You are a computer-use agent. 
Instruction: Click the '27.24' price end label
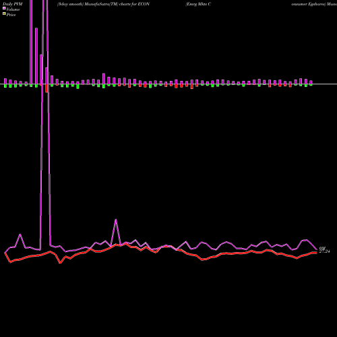pyautogui.click(x=324, y=251)
